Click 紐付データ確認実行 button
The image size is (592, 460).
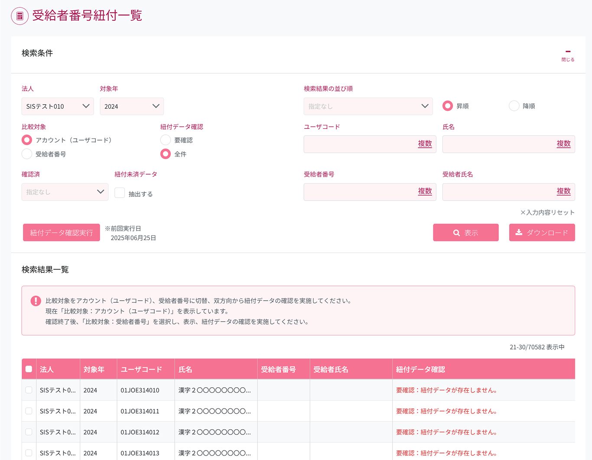[x=62, y=233]
